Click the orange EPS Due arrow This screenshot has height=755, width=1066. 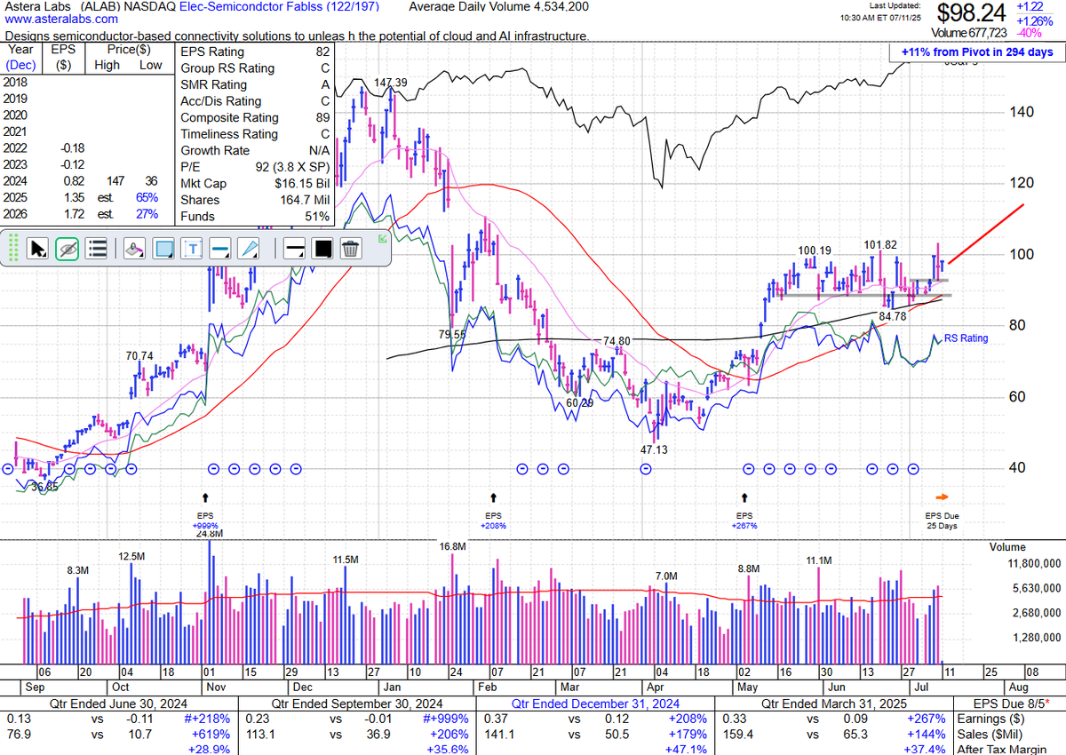[943, 497]
